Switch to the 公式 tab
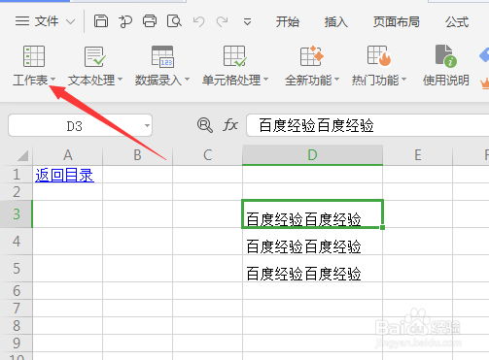This screenshot has width=489, height=360. tap(457, 22)
